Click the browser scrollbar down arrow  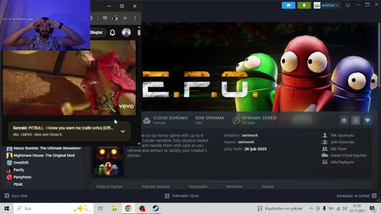[x=139, y=144]
